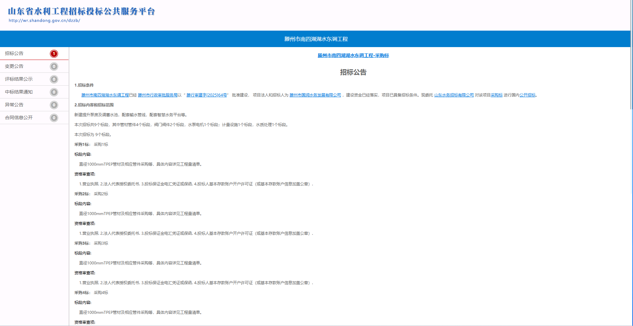Open the 滕州市国润水务发展有限公司 company link
Viewport: 633px width, 326px height.
pos(316,95)
